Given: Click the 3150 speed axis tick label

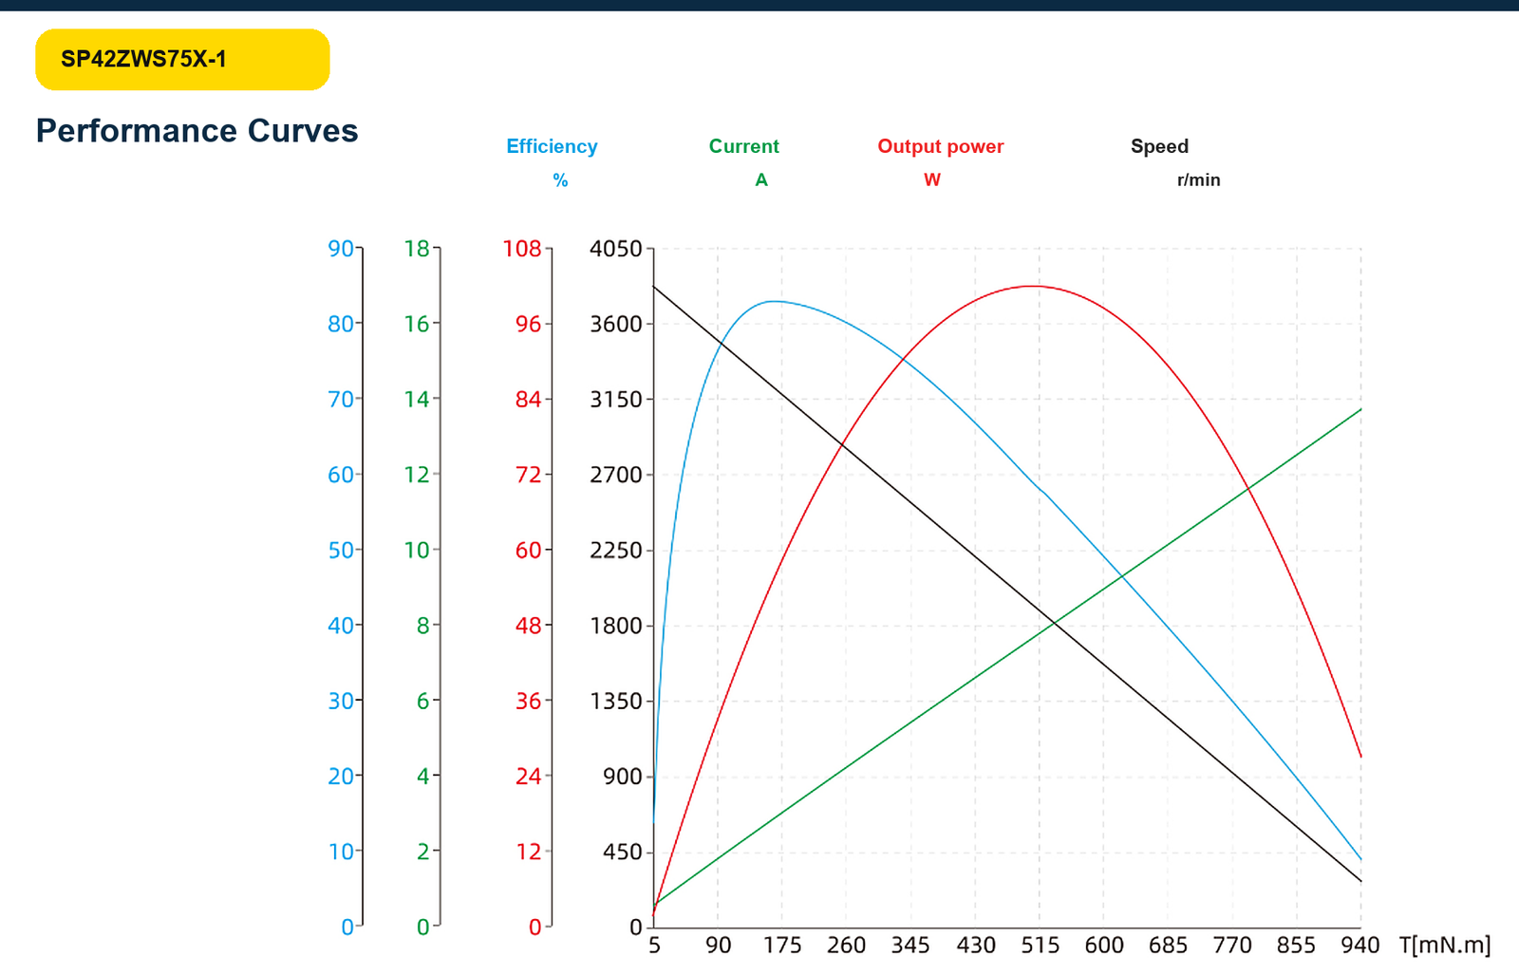Looking at the screenshot, I should click(616, 400).
